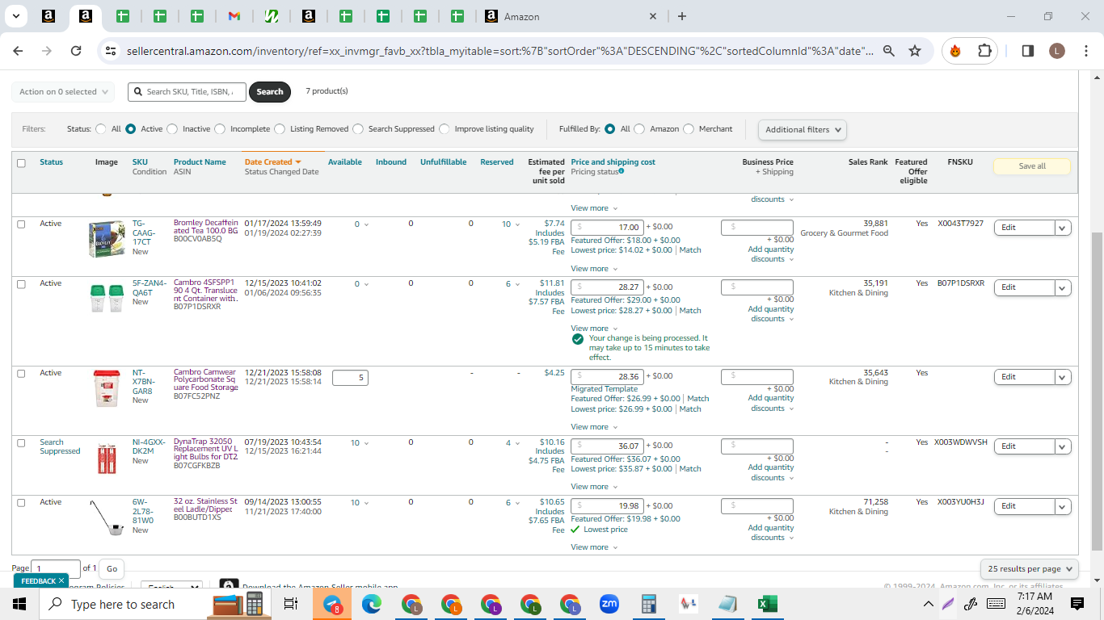Expand Available 10 in the DynaTrap row
The height and width of the screenshot is (620, 1104).
click(x=360, y=443)
